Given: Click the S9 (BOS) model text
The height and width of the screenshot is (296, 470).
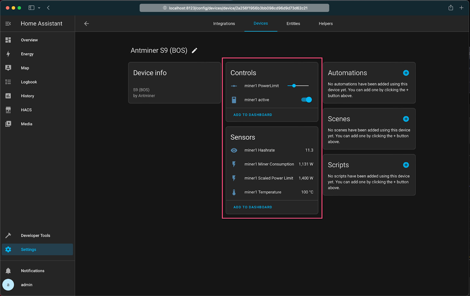Looking at the screenshot, I should click(x=141, y=90).
